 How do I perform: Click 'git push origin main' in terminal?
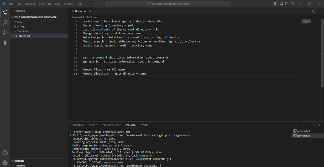point(174,135)
